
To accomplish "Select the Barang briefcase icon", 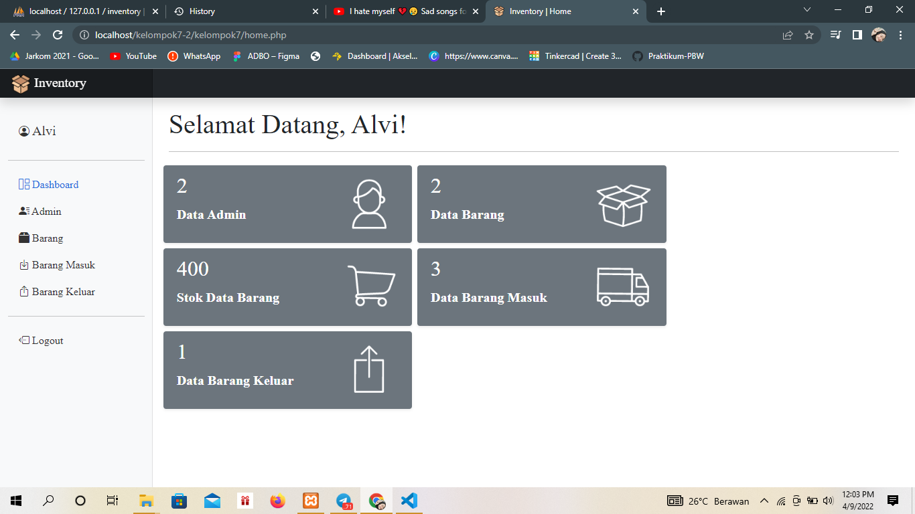I will click(23, 238).
